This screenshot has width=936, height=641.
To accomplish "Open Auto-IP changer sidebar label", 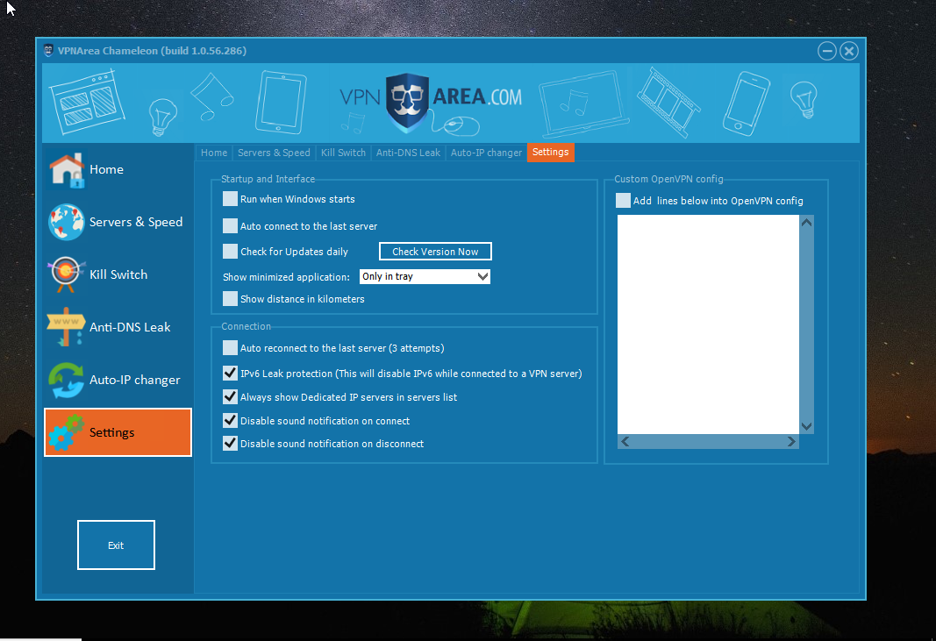I will (135, 381).
